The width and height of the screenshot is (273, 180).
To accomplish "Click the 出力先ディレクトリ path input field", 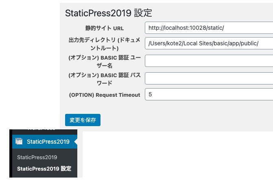I will point(209,44).
